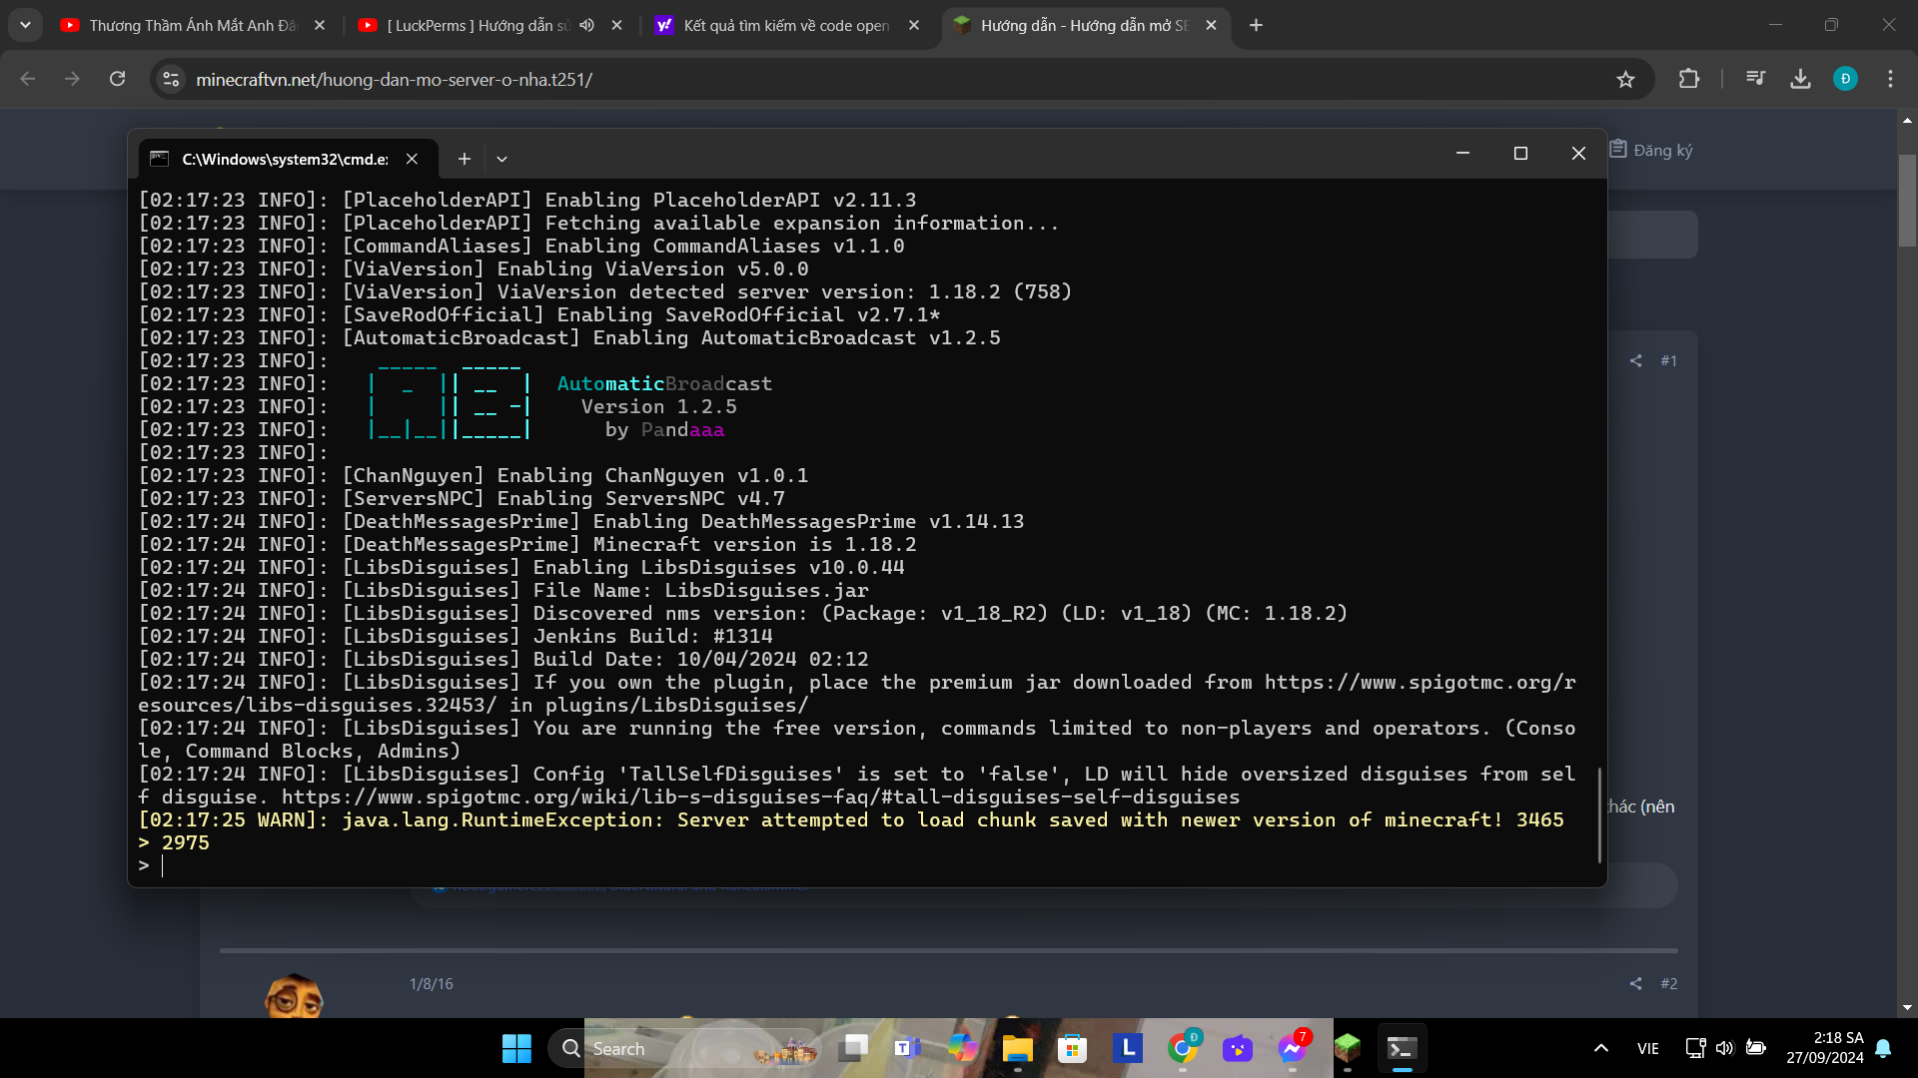Image resolution: width=1918 pixels, height=1078 pixels.
Task: Open the browser Extensions puzzle icon
Action: [1688, 79]
